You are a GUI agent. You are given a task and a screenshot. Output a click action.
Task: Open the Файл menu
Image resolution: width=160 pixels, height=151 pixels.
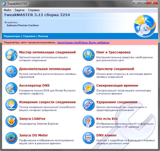pos(7,10)
